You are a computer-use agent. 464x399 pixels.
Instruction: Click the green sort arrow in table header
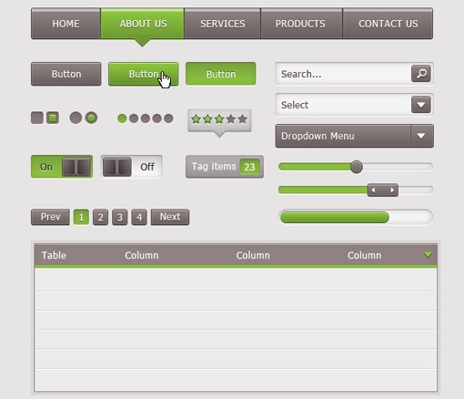coord(428,254)
